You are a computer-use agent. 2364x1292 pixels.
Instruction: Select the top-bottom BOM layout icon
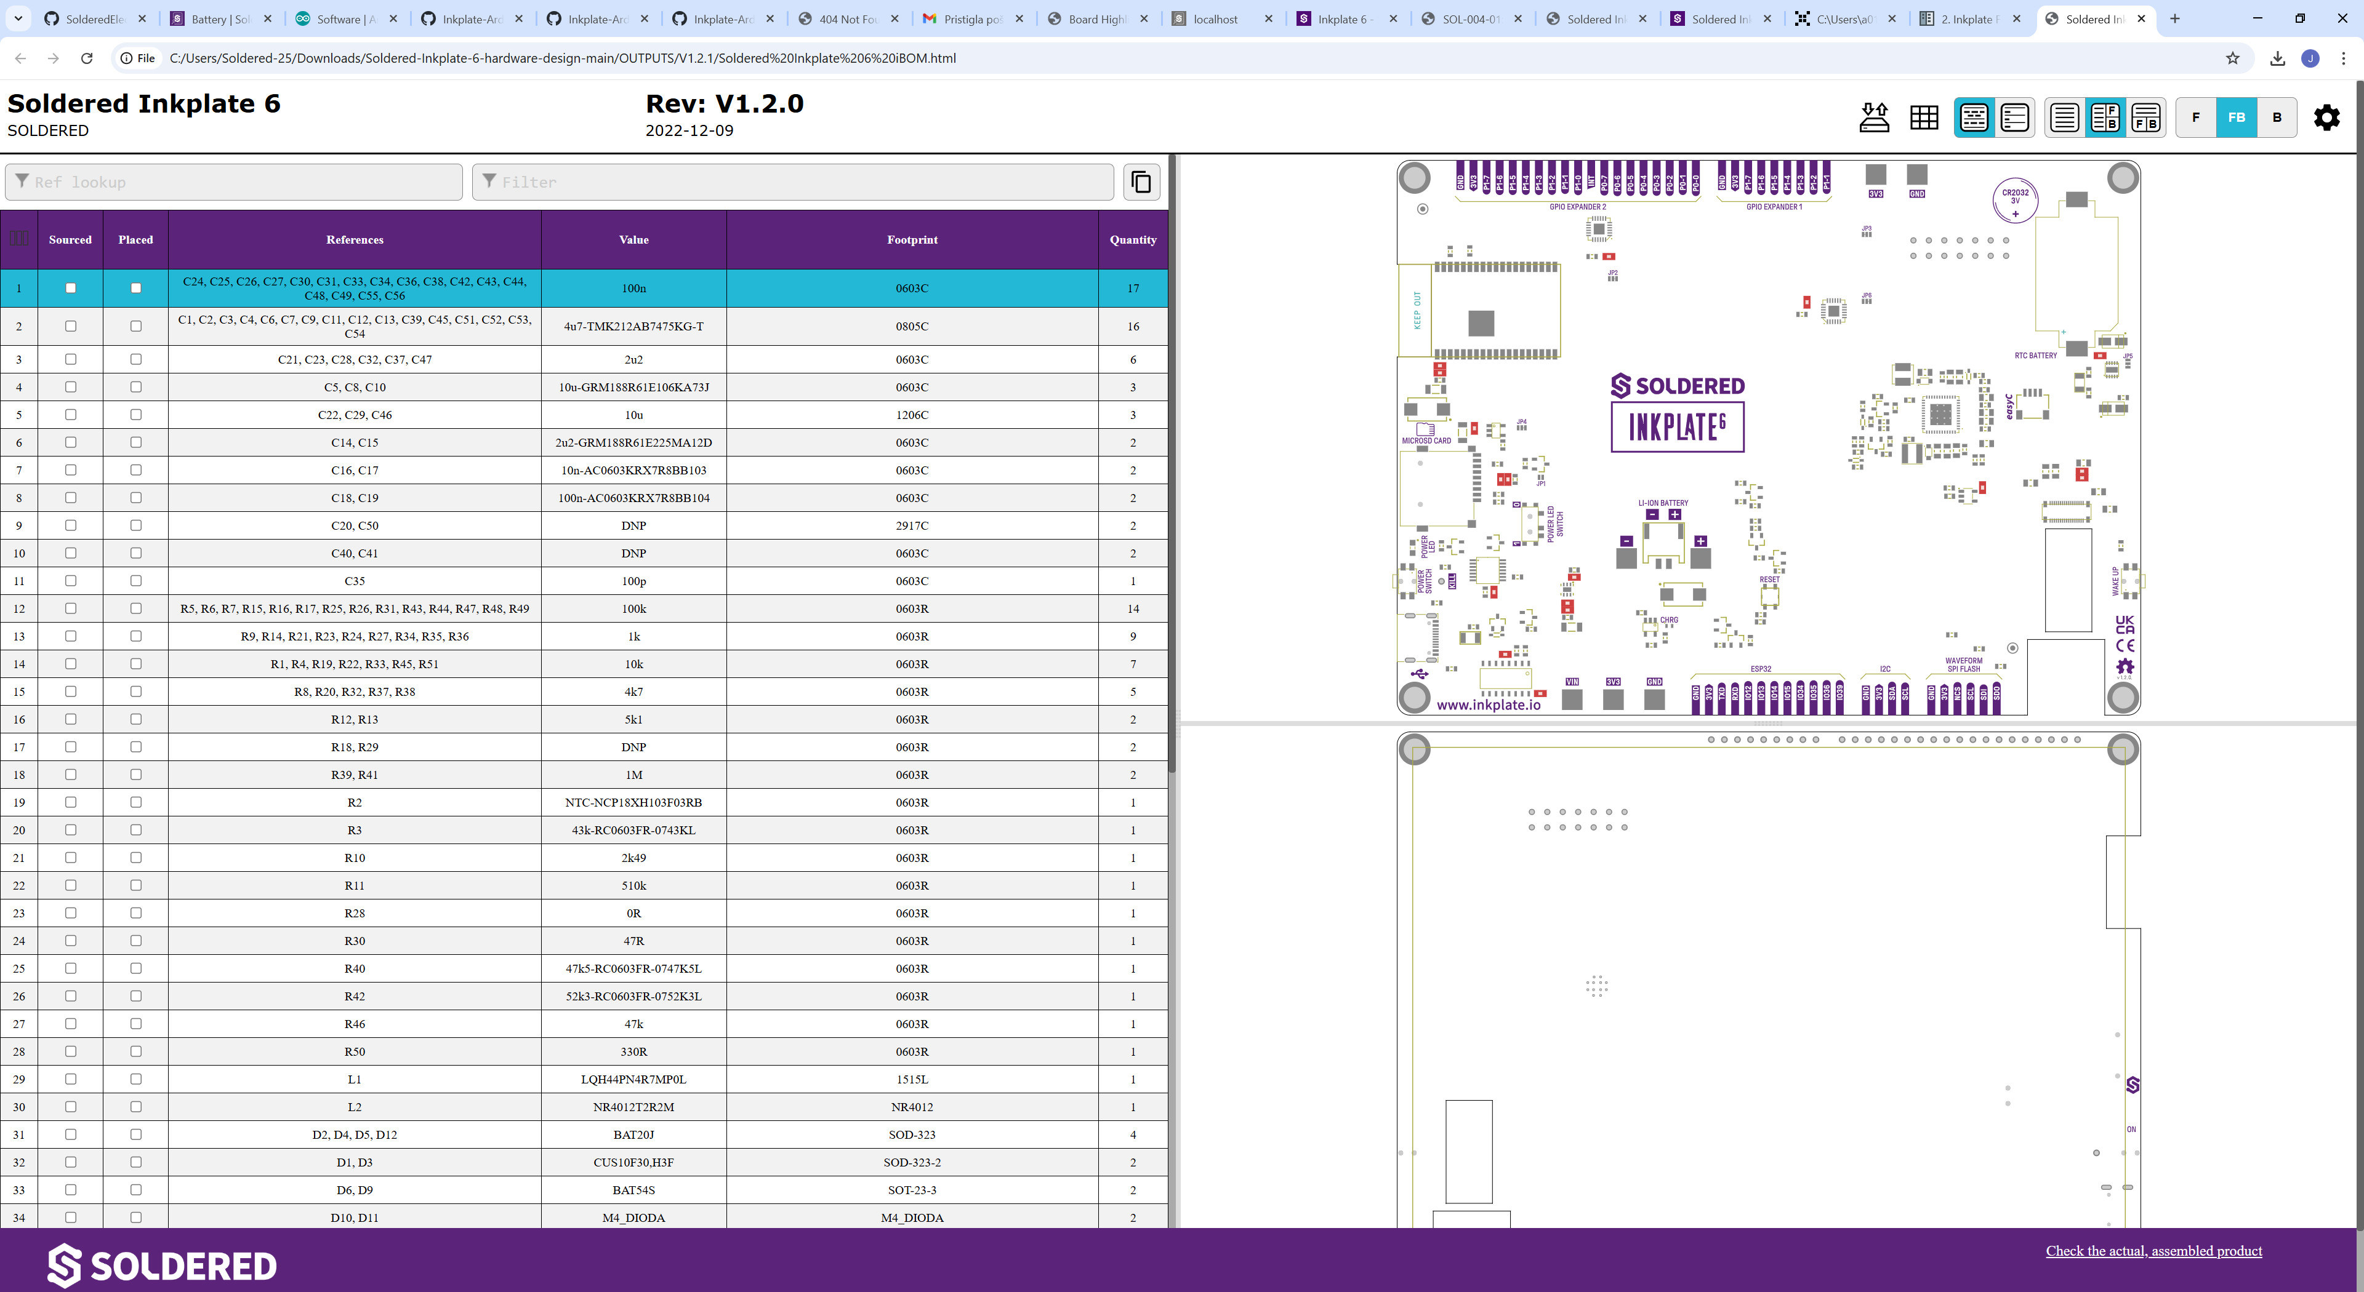2145,118
